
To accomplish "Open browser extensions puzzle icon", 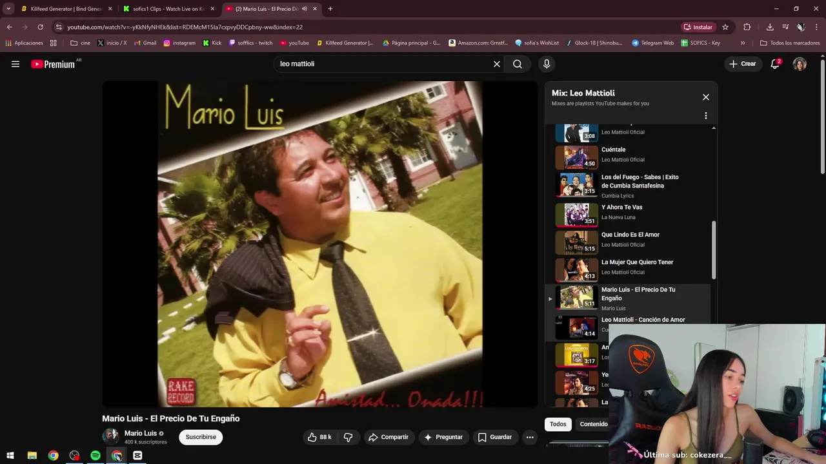I will click(x=747, y=27).
